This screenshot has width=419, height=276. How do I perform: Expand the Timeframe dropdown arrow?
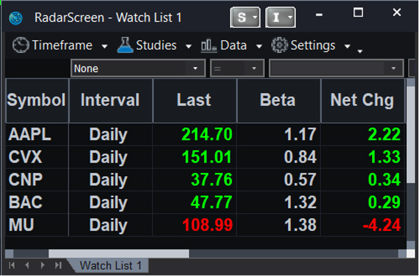[x=104, y=47]
